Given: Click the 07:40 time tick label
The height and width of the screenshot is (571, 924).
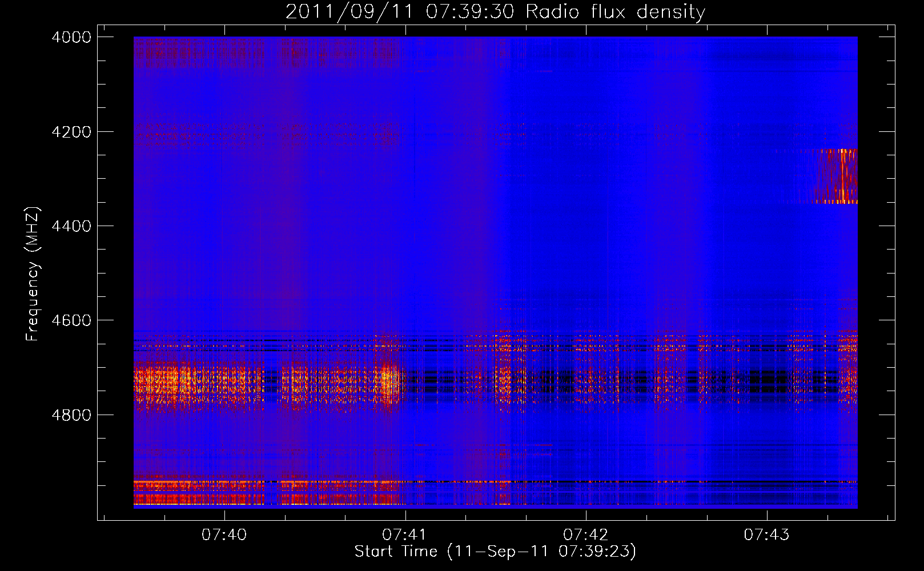Looking at the screenshot, I should [x=224, y=534].
